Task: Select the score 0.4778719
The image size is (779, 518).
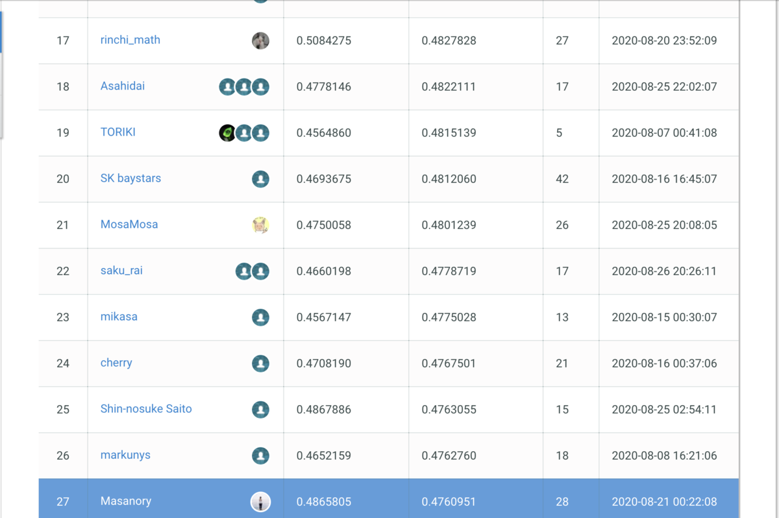Action: point(449,271)
